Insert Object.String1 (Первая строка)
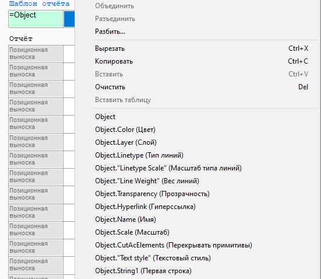Image resolution: width=321 pixels, height=279 pixels. [x=206, y=271]
